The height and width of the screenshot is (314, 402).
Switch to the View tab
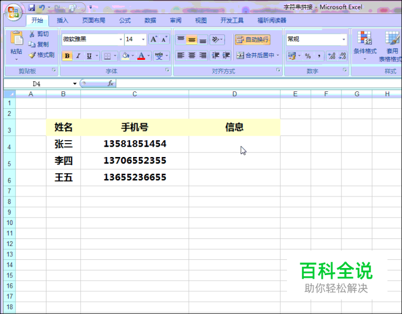click(x=201, y=20)
